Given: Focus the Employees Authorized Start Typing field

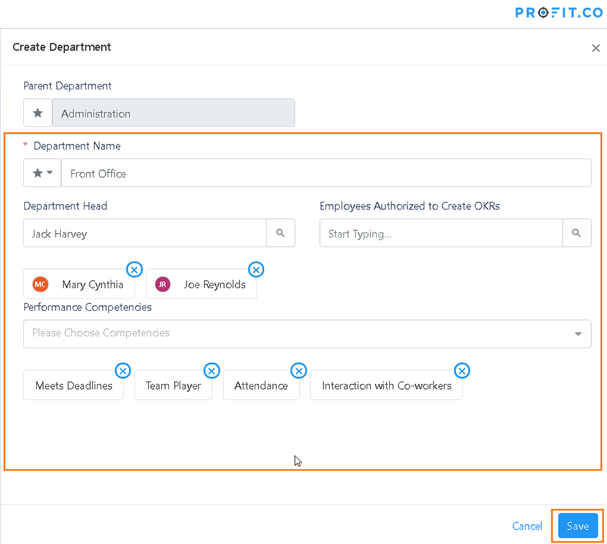Looking at the screenshot, I should pos(441,233).
